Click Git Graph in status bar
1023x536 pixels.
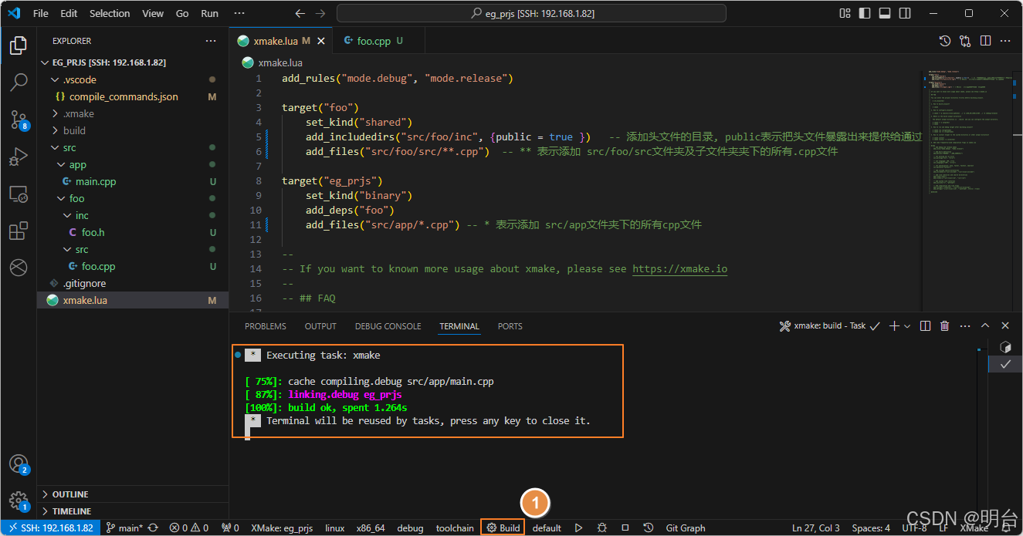686,528
